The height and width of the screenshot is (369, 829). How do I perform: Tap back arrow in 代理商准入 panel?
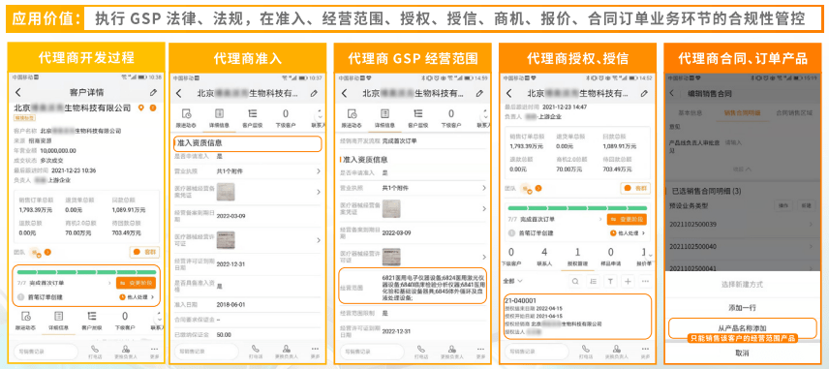click(179, 93)
